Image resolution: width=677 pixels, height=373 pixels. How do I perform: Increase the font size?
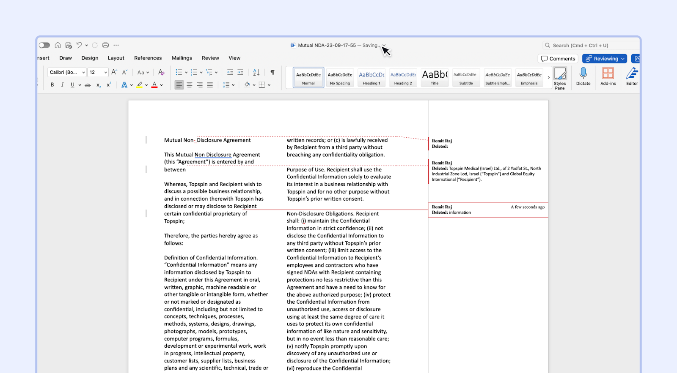point(114,72)
